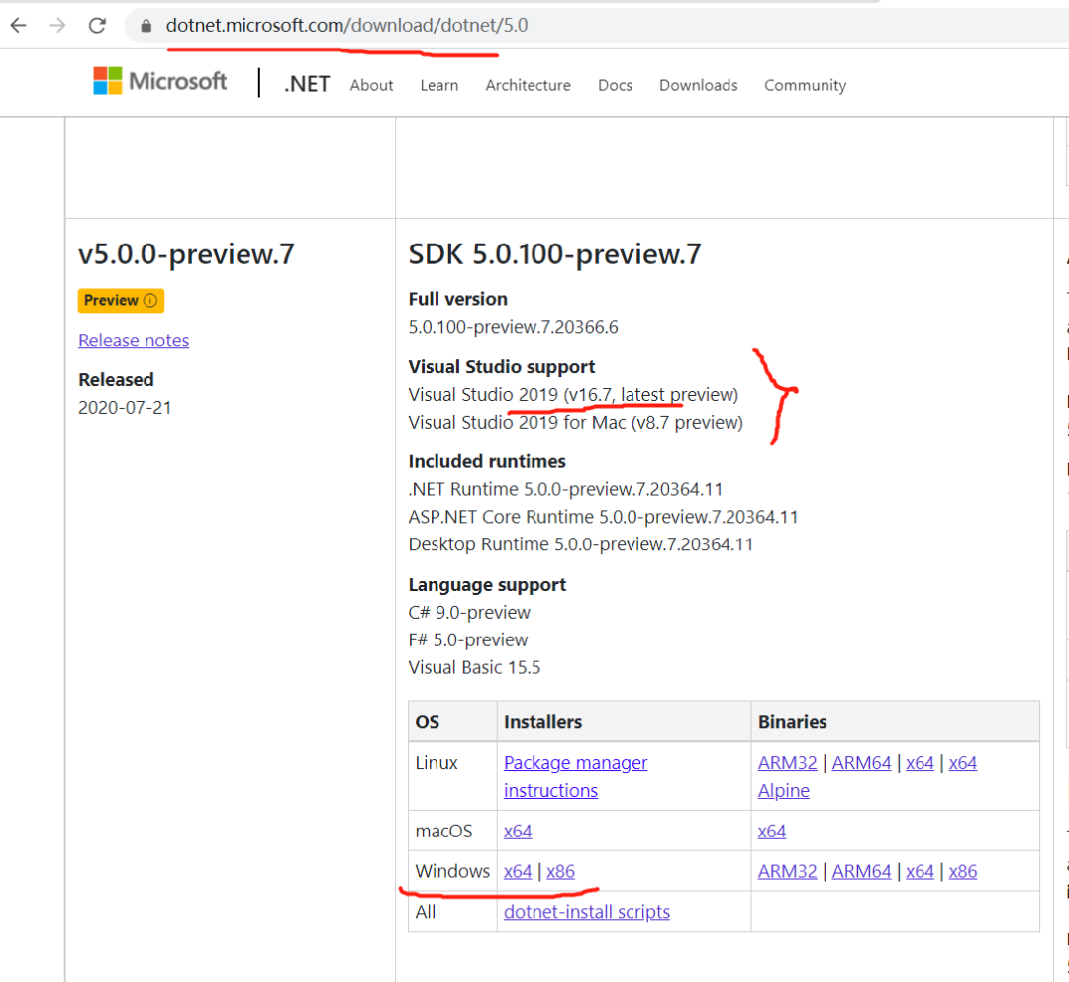Click the v5.0.0-preview.7 heading
The height and width of the screenshot is (982, 1069).
pyautogui.click(x=186, y=254)
